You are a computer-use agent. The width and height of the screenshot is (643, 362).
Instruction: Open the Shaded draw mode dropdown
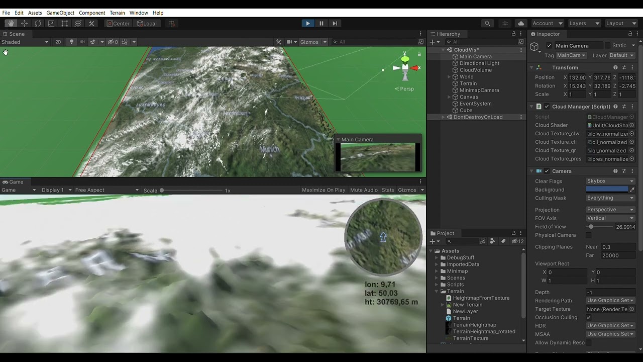(x=25, y=42)
